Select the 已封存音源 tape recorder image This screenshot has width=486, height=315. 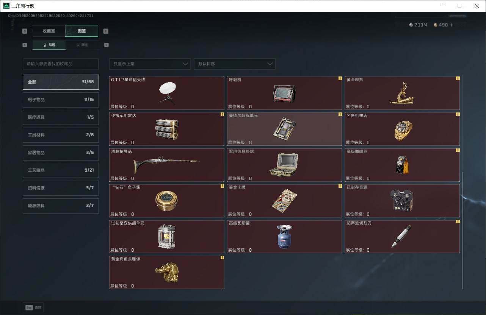pyautogui.click(x=402, y=200)
